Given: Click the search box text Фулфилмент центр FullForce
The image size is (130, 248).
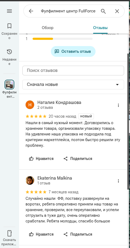Looking at the screenshot, I should 68,11.
